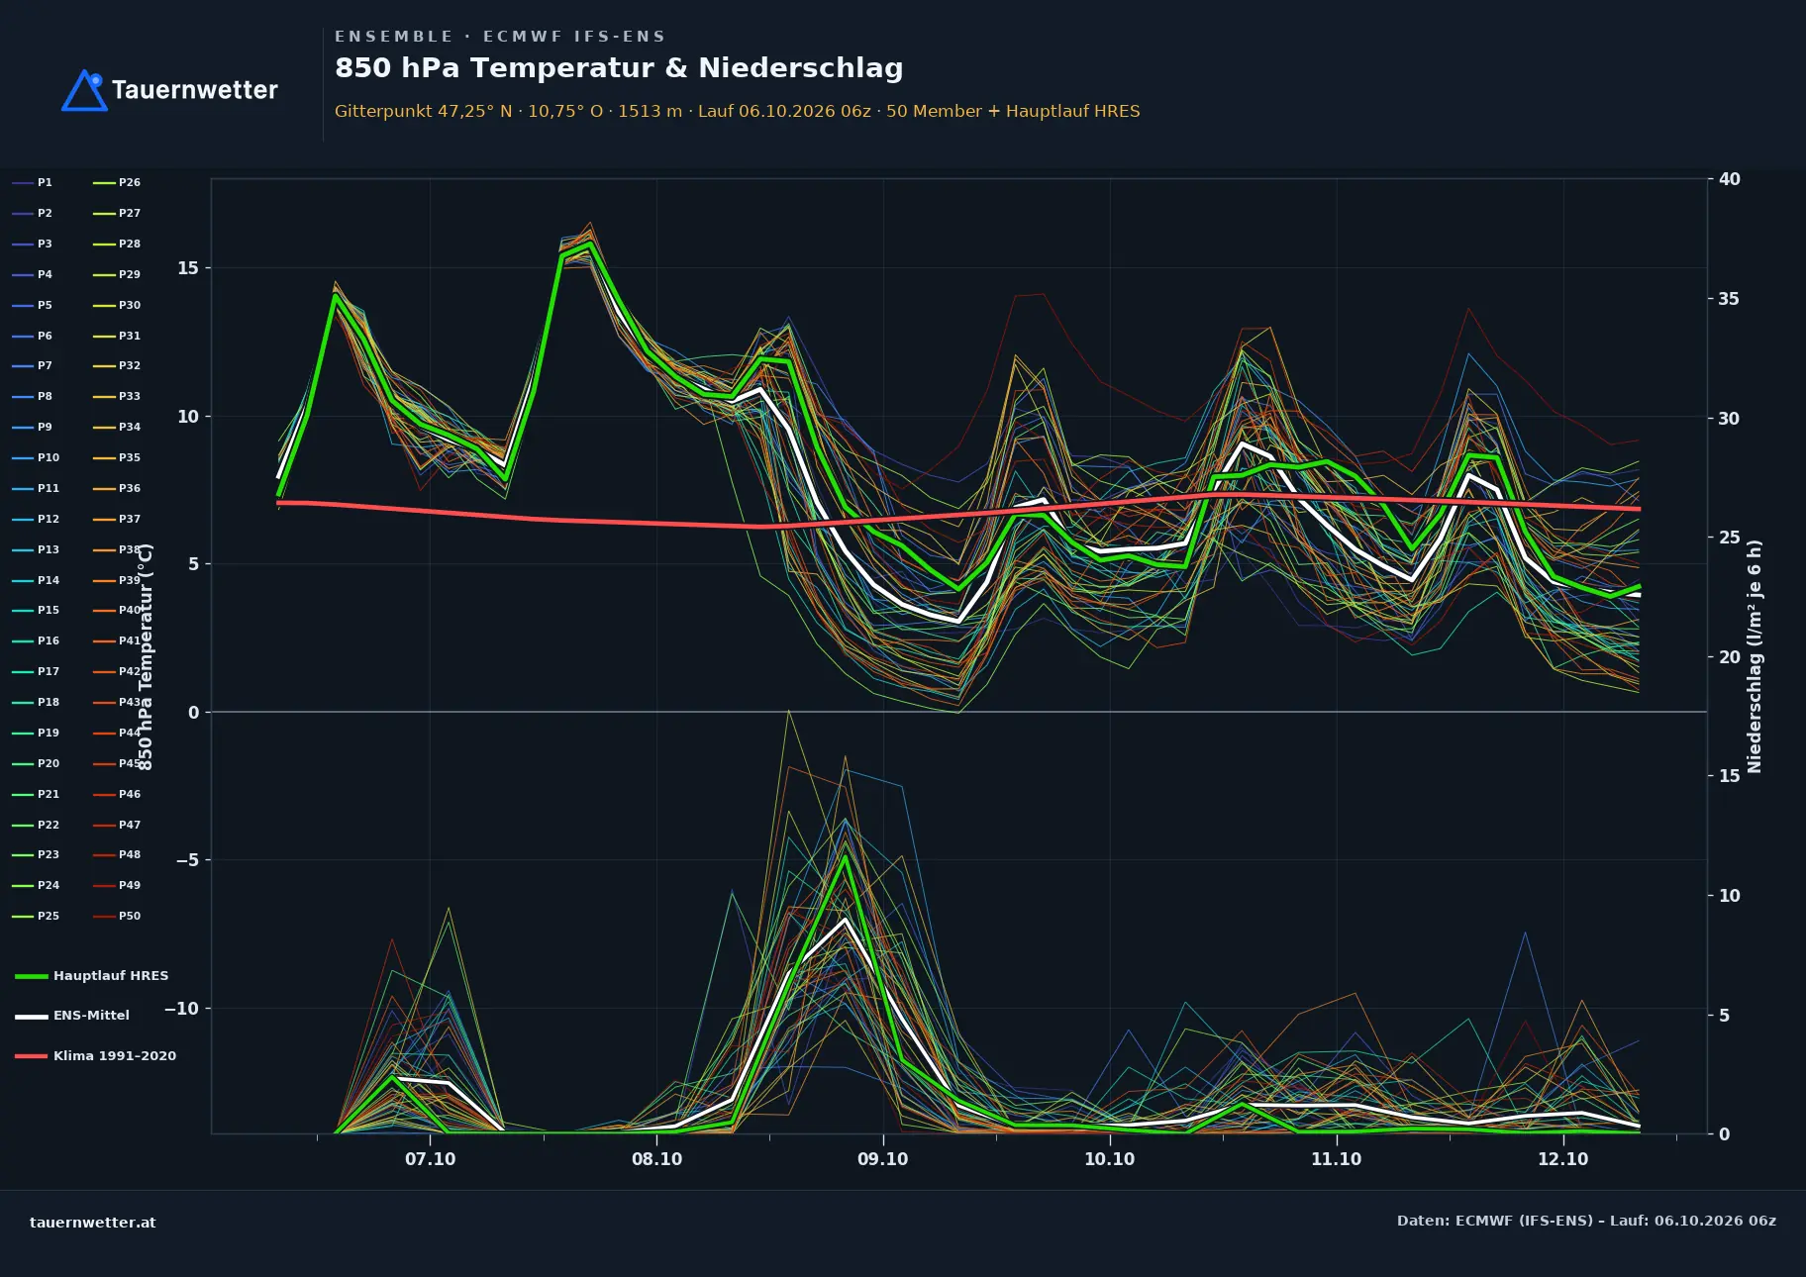Select legend entry P26
The width and height of the screenshot is (1806, 1277).
[117, 183]
